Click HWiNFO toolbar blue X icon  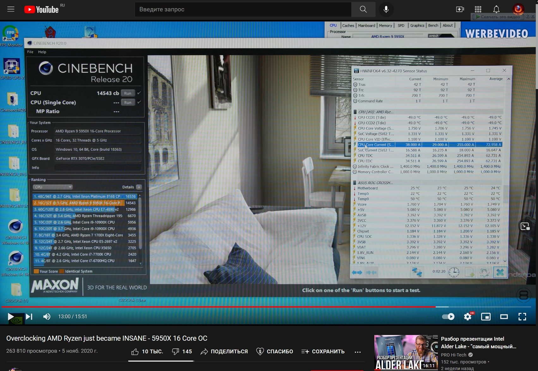tap(500, 272)
